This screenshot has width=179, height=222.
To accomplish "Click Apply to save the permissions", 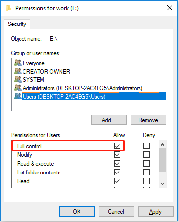I will (x=156, y=212).
